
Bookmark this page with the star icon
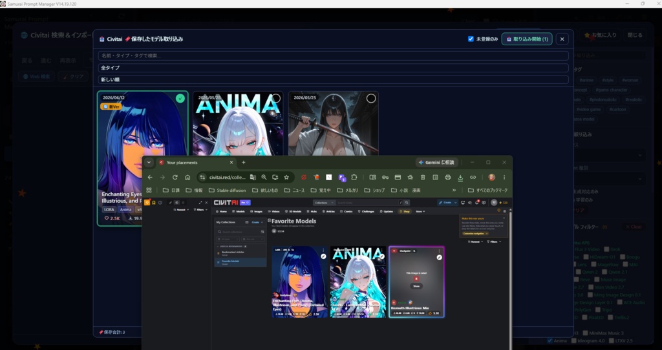(x=286, y=178)
